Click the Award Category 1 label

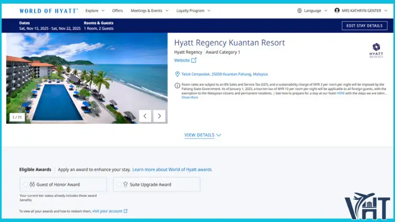pyautogui.click(x=223, y=52)
